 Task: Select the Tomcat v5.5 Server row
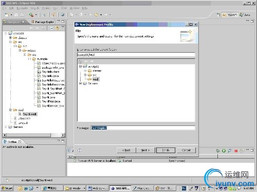point(160,161)
